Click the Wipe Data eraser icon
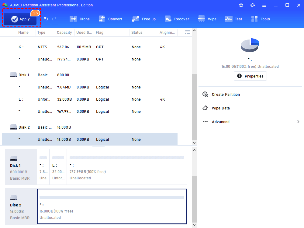 pos(205,108)
